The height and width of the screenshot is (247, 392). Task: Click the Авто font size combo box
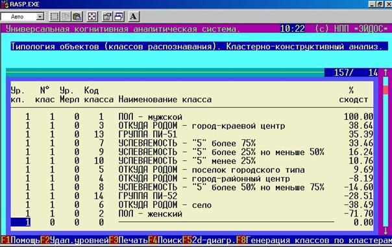[x=23, y=17]
